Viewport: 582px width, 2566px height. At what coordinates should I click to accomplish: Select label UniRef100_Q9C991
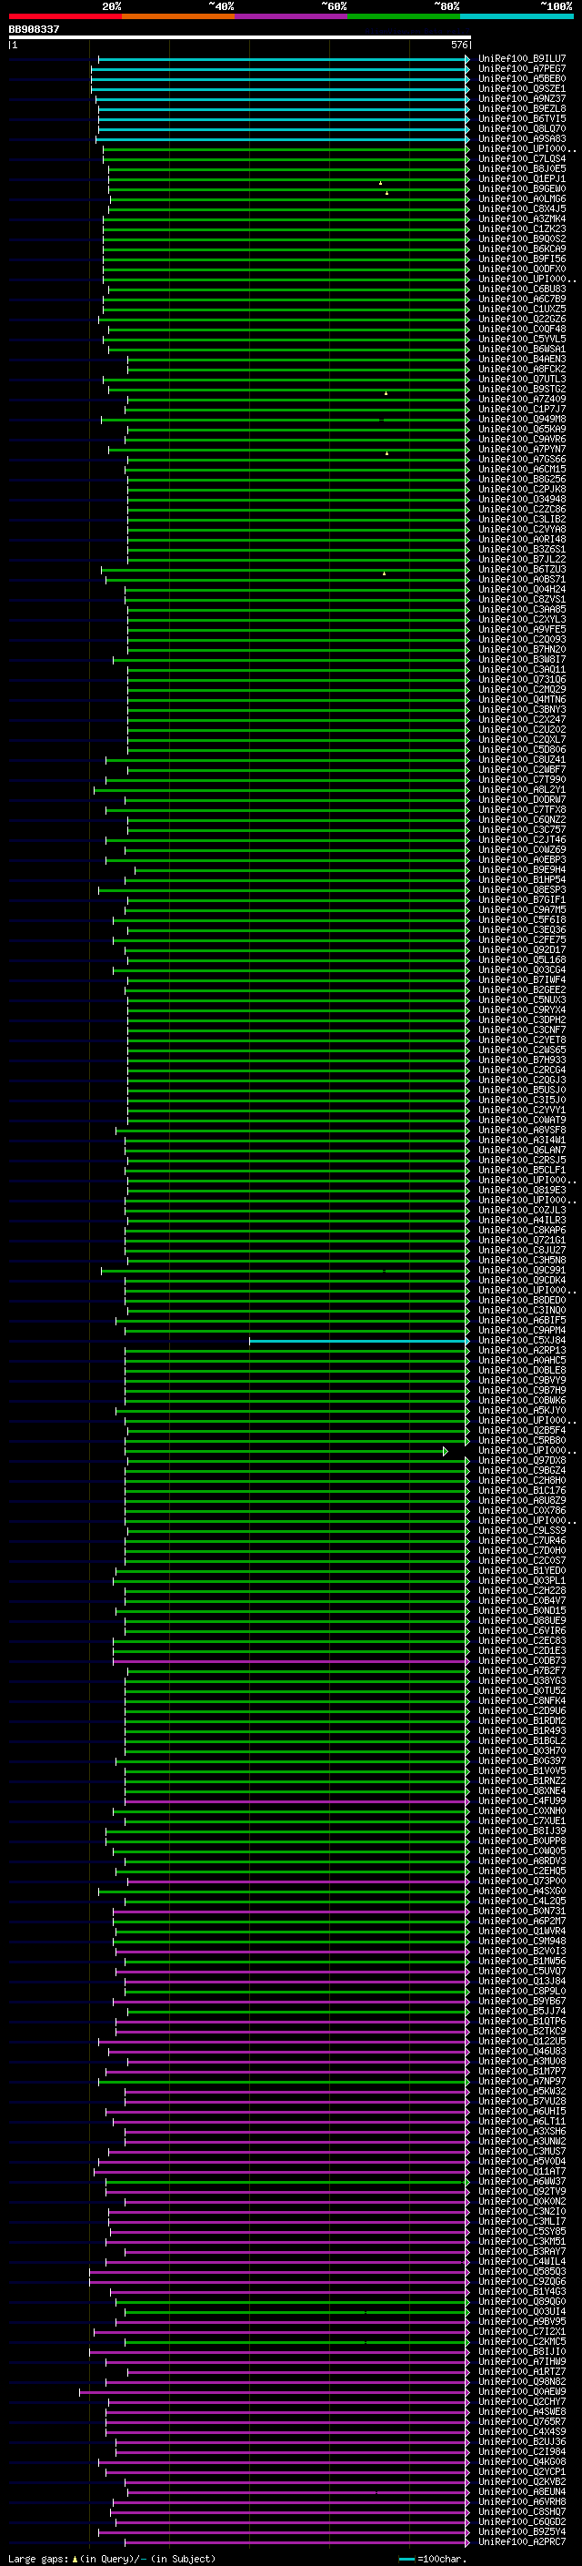[x=522, y=1270]
